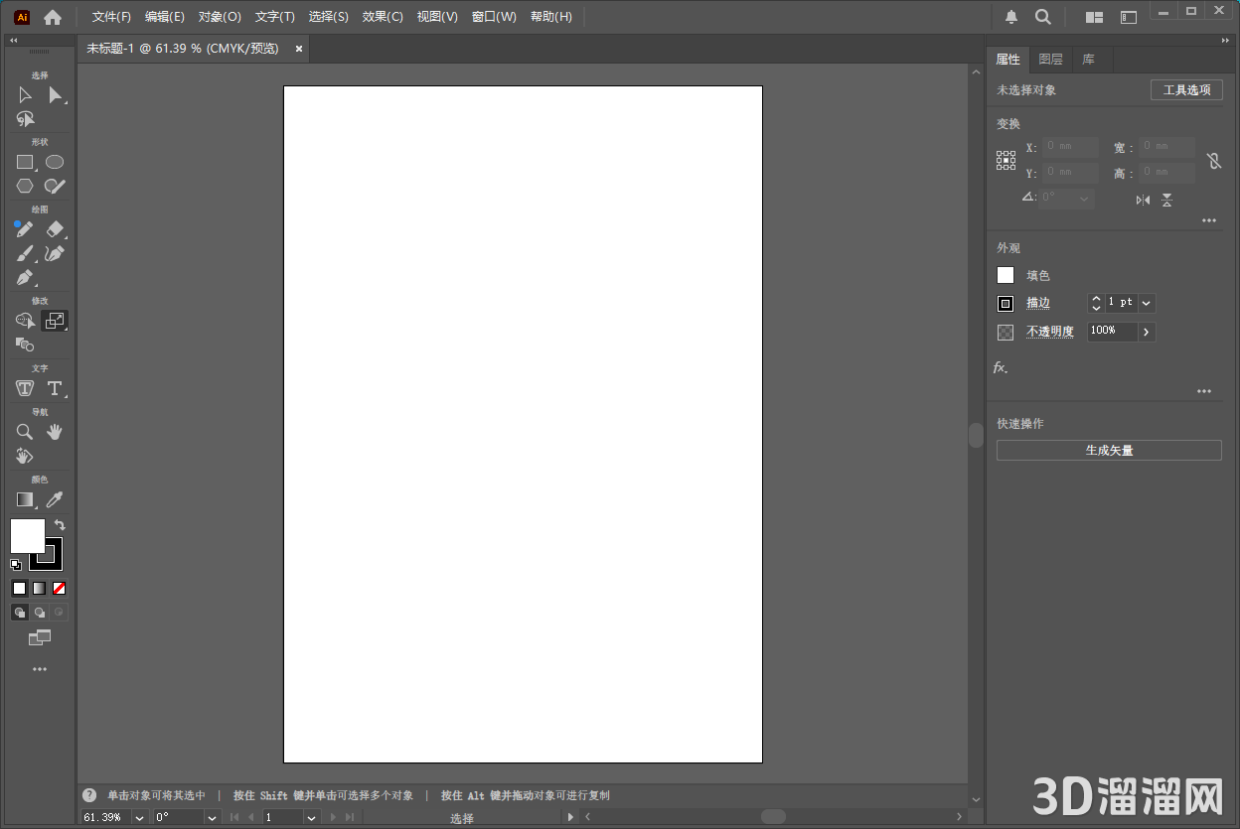Select the Rectangle tool
This screenshot has width=1240, height=829.
pos(24,161)
